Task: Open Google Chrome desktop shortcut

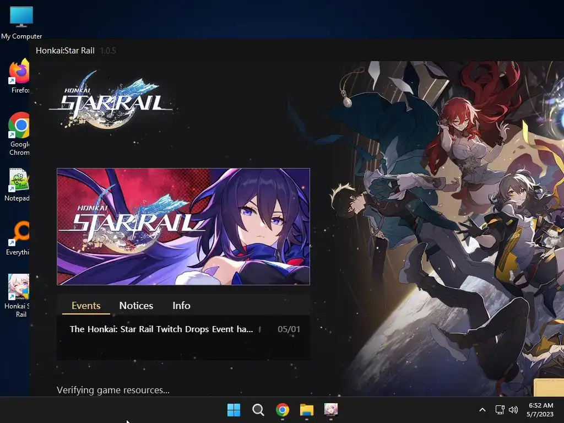Action: 19,133
